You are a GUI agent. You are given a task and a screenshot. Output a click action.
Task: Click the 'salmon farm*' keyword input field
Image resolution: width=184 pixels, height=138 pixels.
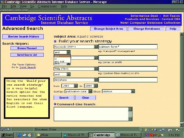[128, 47]
